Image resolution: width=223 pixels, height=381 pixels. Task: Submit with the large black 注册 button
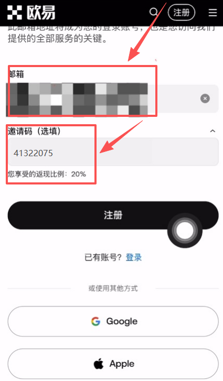113,215
